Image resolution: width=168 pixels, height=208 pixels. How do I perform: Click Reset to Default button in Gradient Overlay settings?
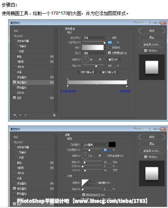109,72
